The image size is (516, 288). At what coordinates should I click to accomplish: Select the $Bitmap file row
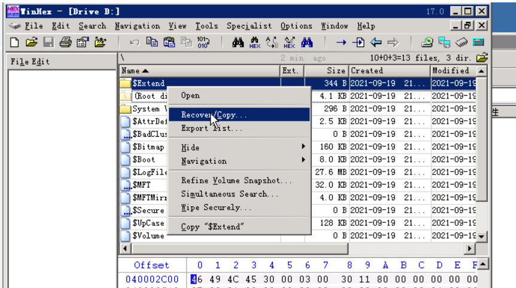pyautogui.click(x=298, y=147)
